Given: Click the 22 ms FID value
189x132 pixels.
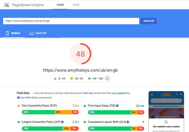Looking at the screenshot, I should pos(140,106).
